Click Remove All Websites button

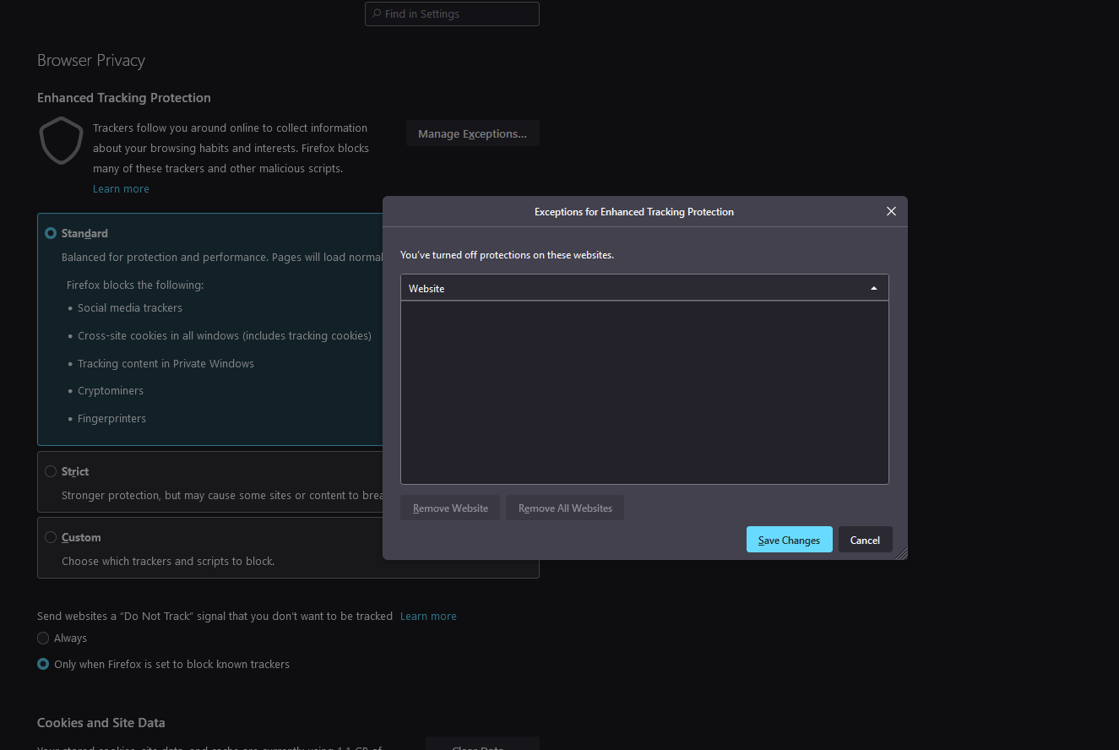click(x=565, y=508)
